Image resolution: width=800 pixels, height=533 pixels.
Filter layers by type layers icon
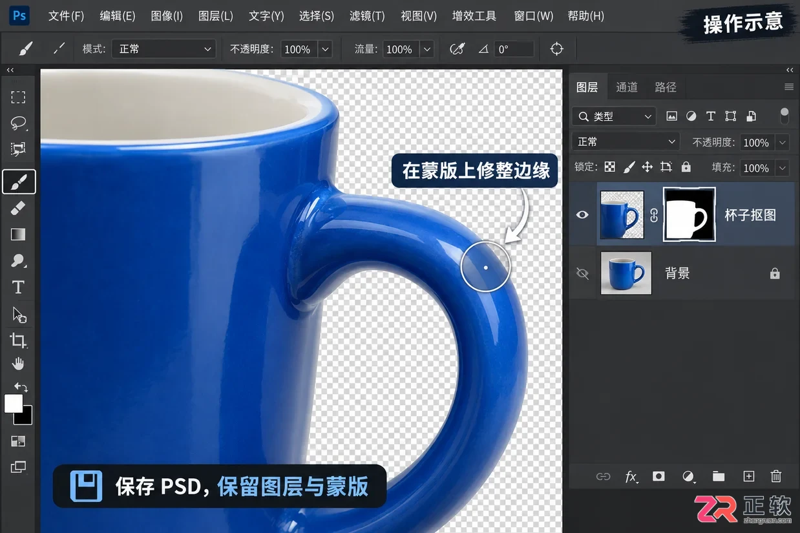point(711,116)
